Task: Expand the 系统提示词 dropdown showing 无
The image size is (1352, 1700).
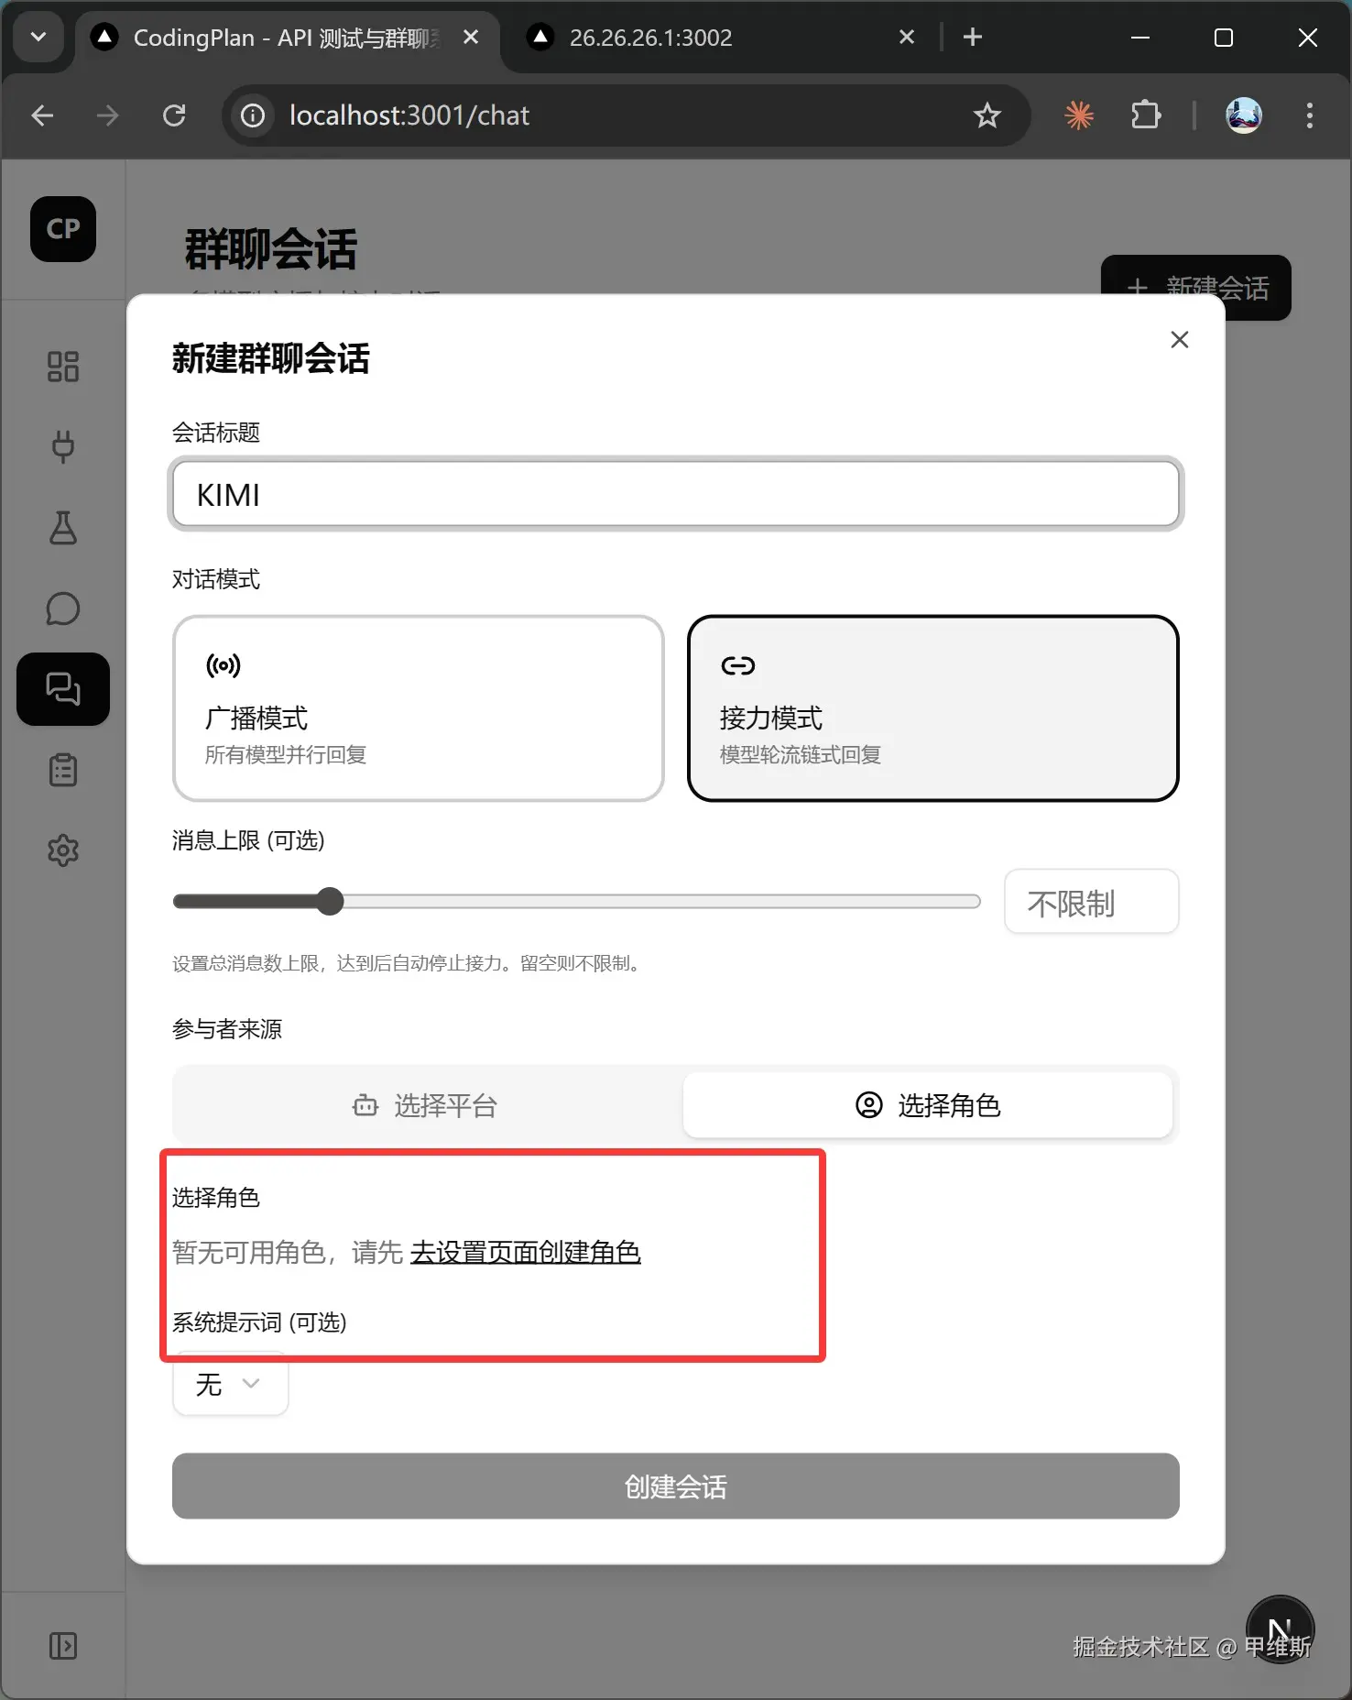Action: (230, 1385)
